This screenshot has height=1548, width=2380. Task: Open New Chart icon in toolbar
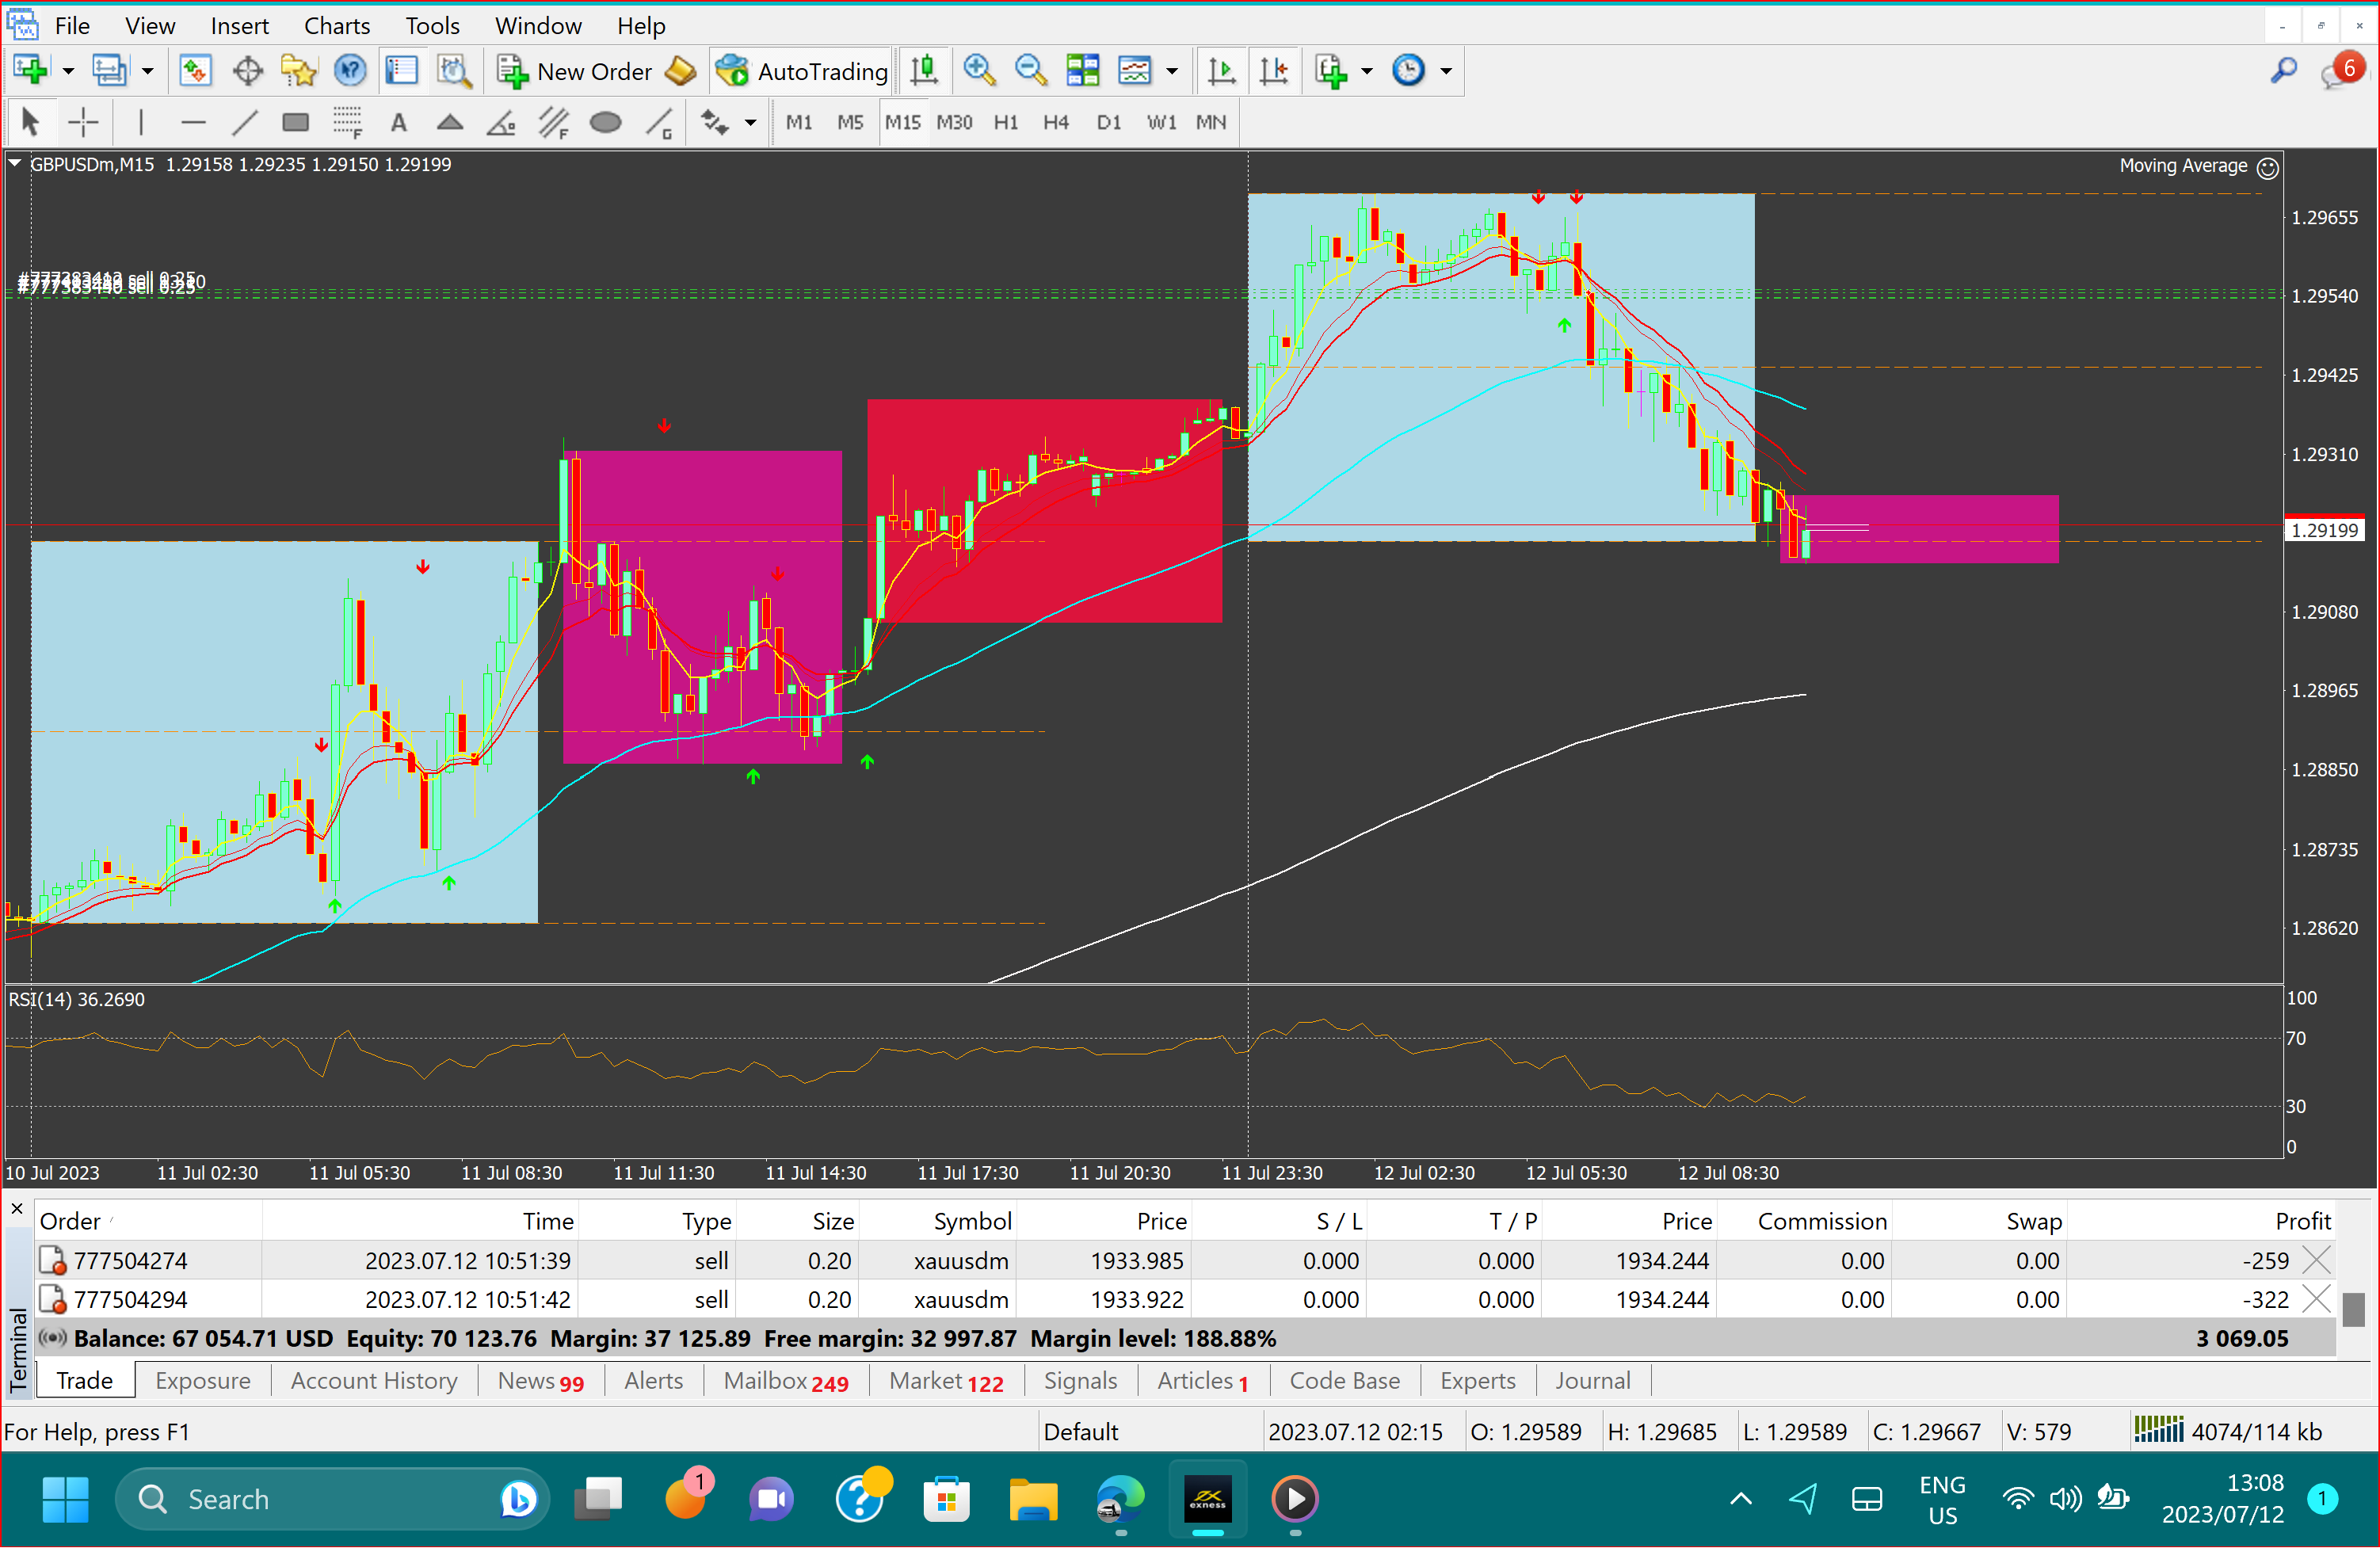tap(29, 70)
